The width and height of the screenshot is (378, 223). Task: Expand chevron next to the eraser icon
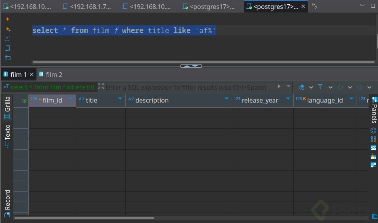pyautogui.click(x=311, y=87)
